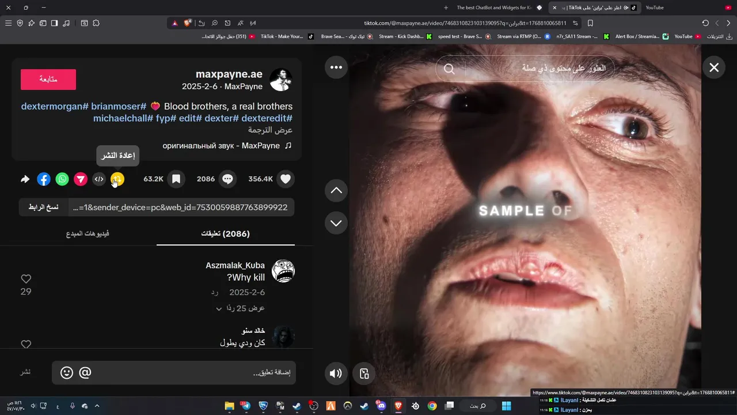
Task: Open more share options with the arrow icon
Action: pyautogui.click(x=25, y=179)
